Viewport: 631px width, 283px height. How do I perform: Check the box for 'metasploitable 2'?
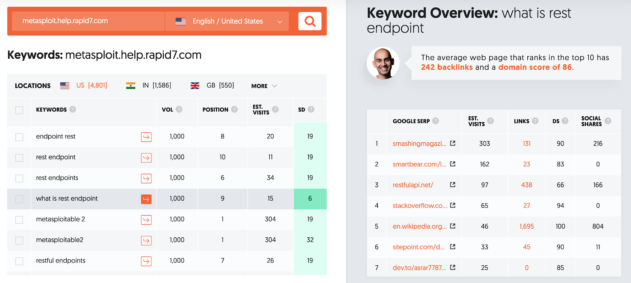pyautogui.click(x=19, y=220)
